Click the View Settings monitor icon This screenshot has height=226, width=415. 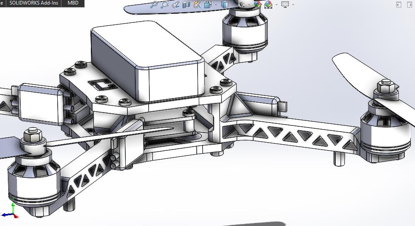tap(285, 5)
